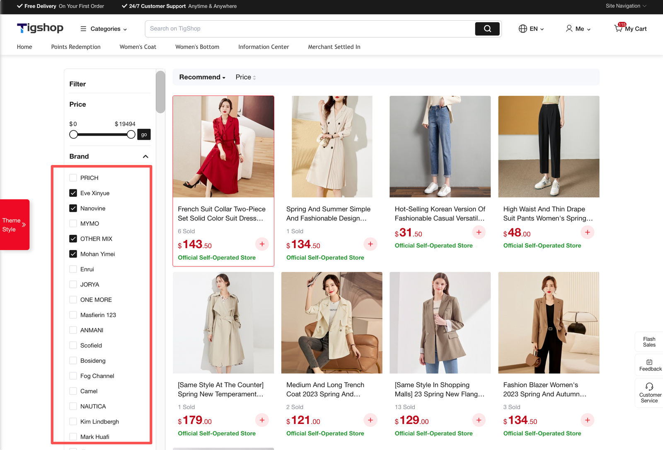Image resolution: width=663 pixels, height=450 pixels.
Task: Open Points Redemption nav item
Action: 76,47
